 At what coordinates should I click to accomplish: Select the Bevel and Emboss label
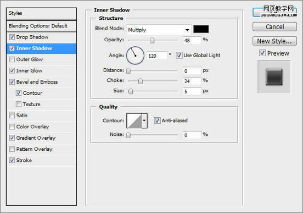(37, 82)
